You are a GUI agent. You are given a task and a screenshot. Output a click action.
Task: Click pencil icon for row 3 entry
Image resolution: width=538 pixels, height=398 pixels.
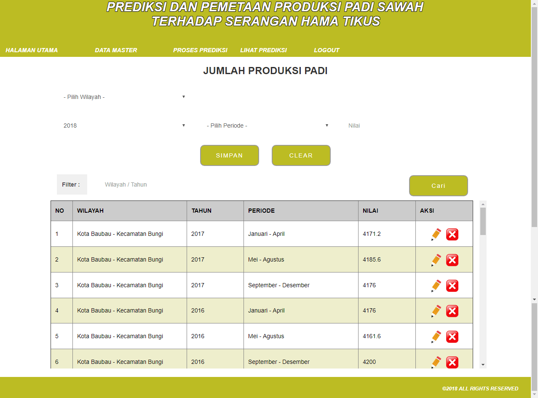click(x=436, y=286)
